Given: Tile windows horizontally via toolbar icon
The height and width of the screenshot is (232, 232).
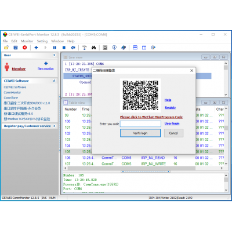Looking at the screenshot, I should pyautogui.click(x=135, y=48).
